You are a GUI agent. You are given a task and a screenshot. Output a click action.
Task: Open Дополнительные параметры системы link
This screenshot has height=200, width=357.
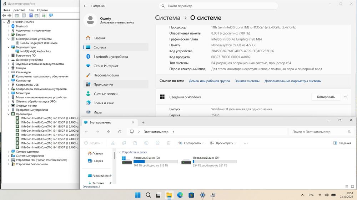tap(293, 81)
